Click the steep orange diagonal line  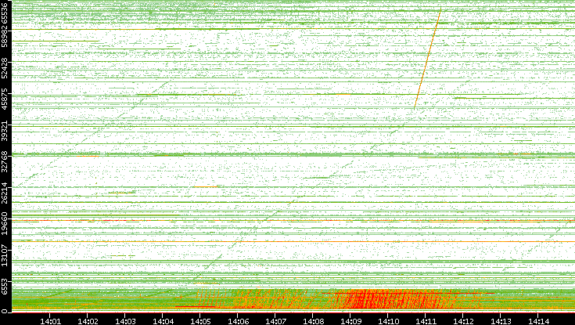coord(427,59)
